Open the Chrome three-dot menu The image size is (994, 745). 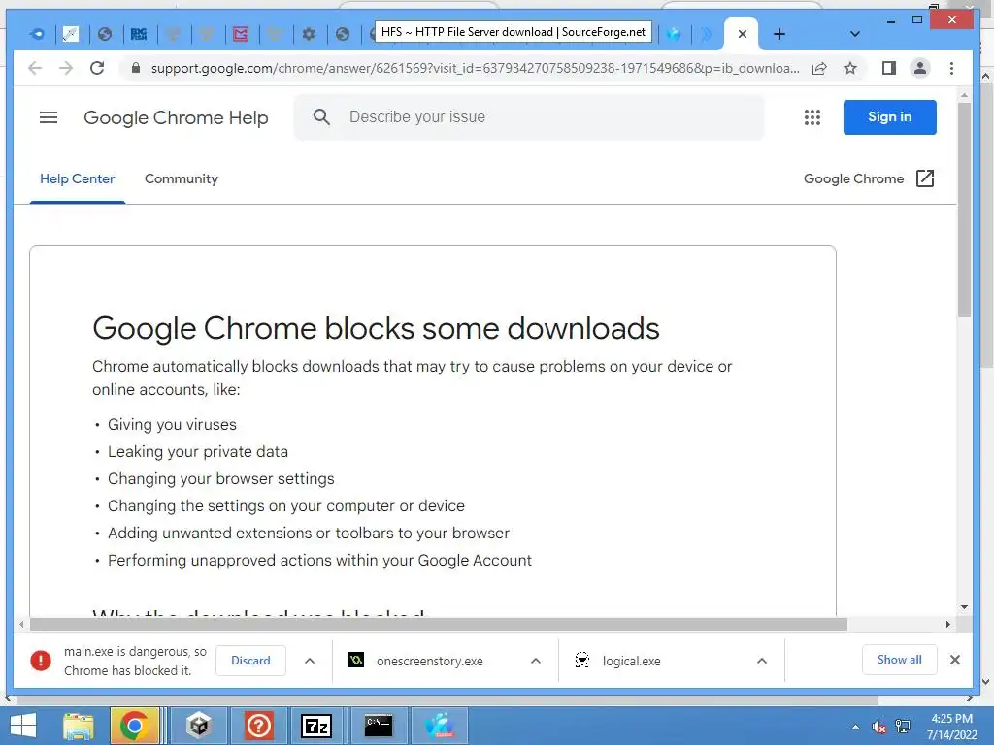[x=951, y=68]
